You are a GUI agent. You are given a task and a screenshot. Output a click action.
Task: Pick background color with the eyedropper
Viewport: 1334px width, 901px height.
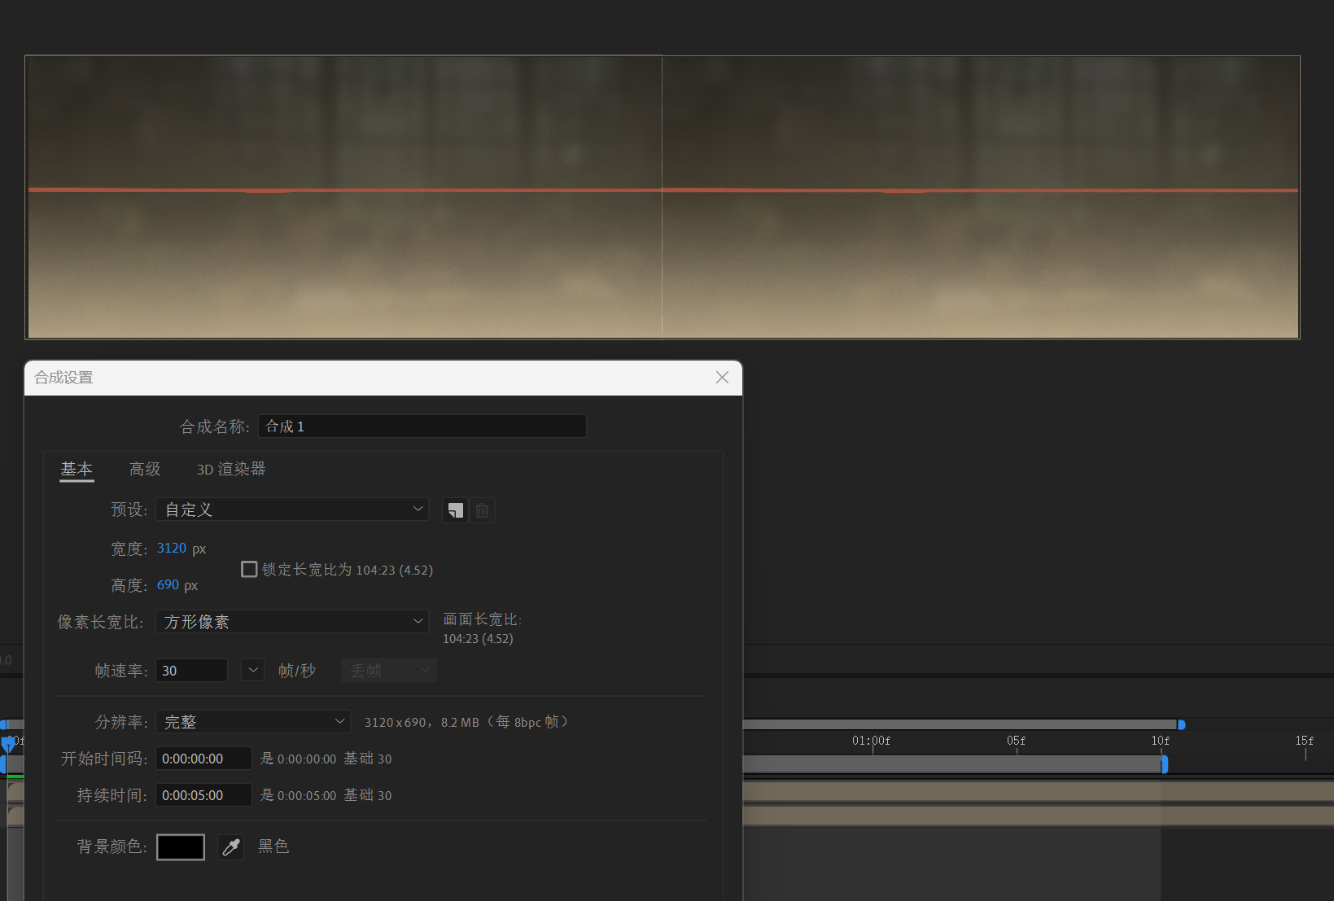coord(231,847)
